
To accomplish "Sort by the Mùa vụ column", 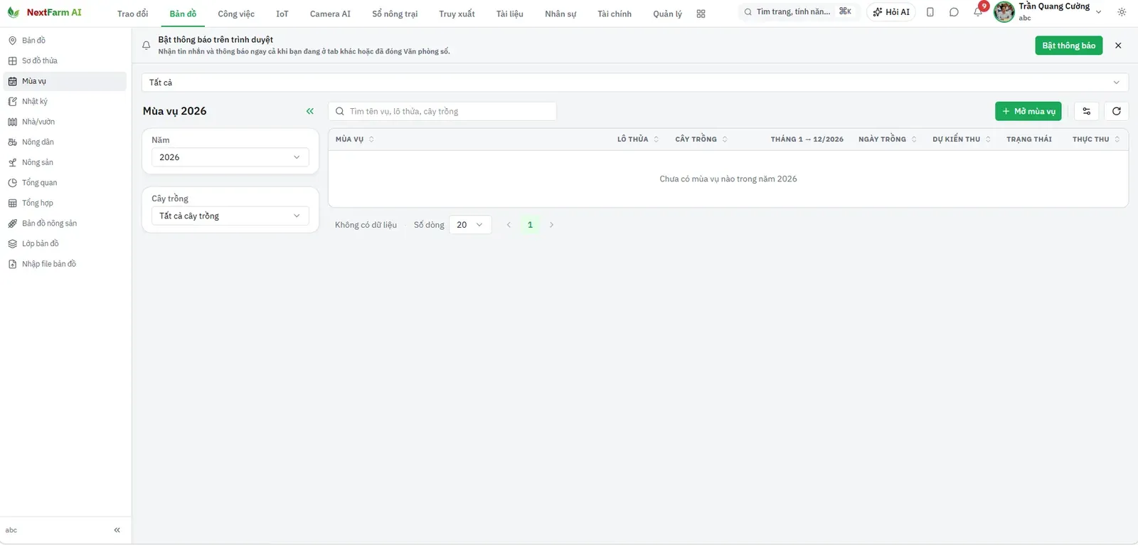I will click(x=354, y=139).
